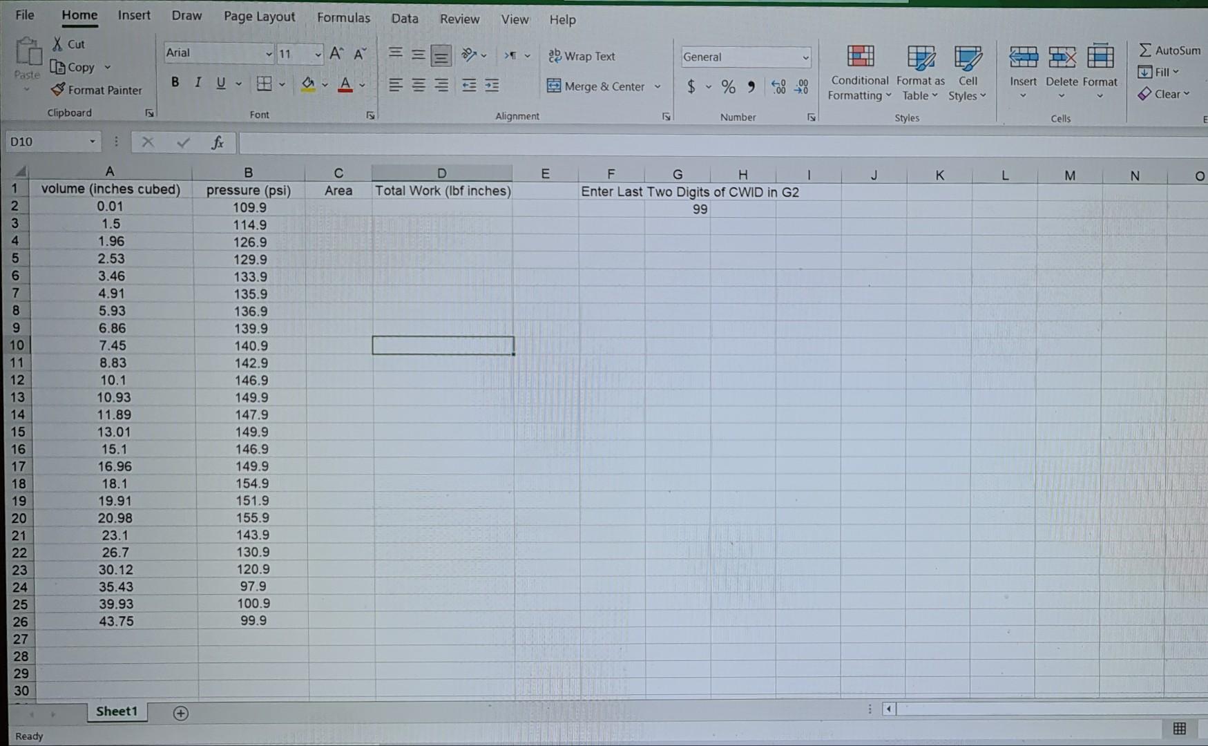Click the Format as Table icon
Screen dimensions: 1208x746
(921, 59)
